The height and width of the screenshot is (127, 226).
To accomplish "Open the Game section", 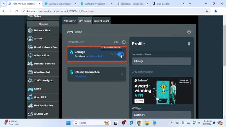I will [43, 89].
